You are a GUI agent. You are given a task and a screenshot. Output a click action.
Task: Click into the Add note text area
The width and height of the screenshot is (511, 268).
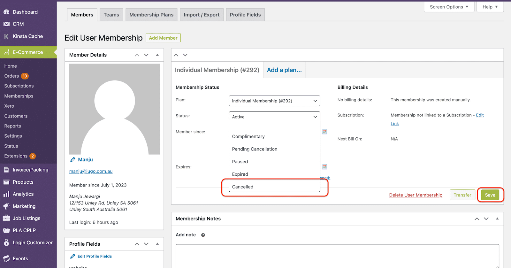[x=337, y=256]
